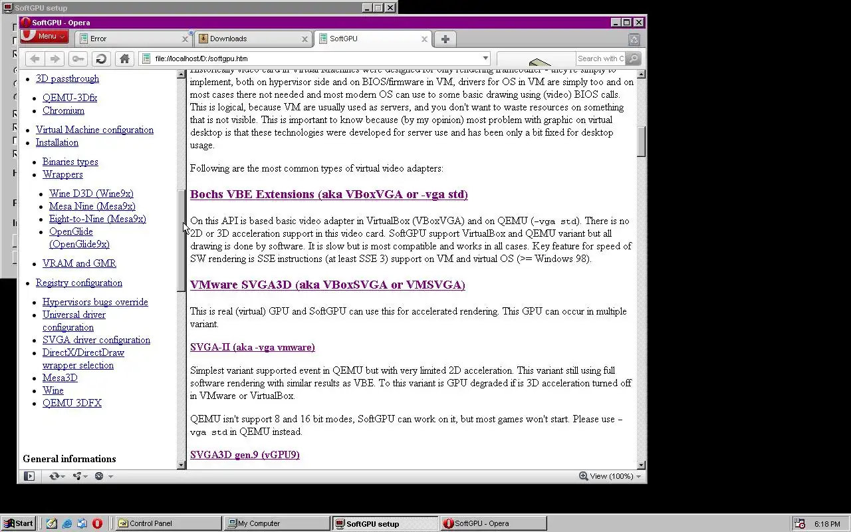Open the View (100%) zoom dropdown

tap(610, 476)
